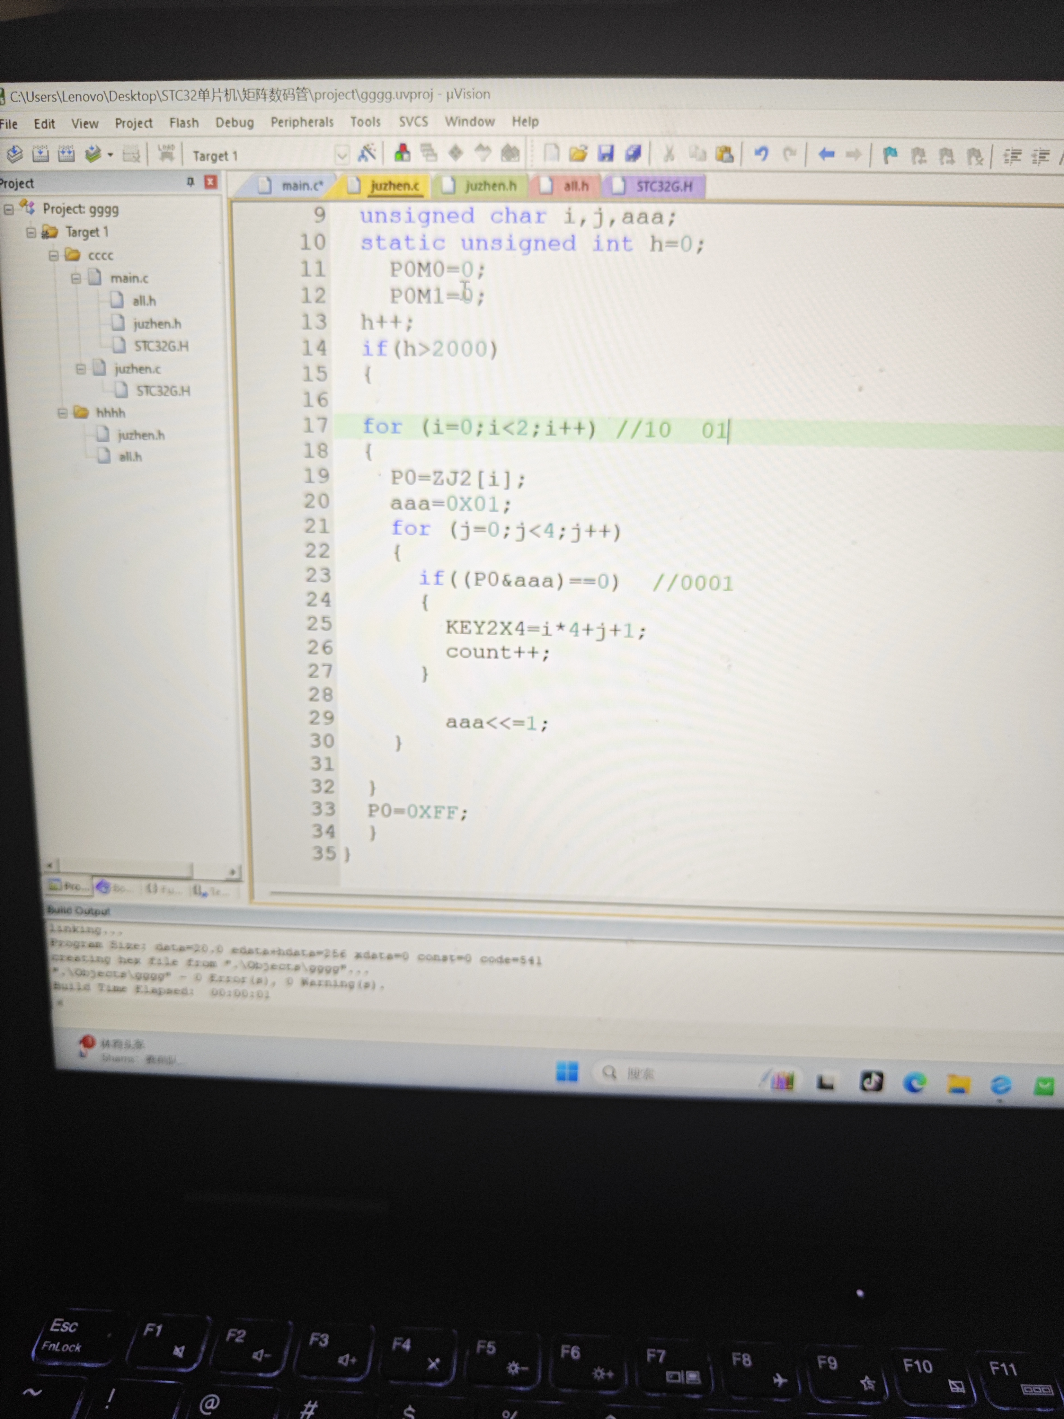Click the Navigate backwards blue arrow
The image size is (1064, 1419).
coord(826,154)
